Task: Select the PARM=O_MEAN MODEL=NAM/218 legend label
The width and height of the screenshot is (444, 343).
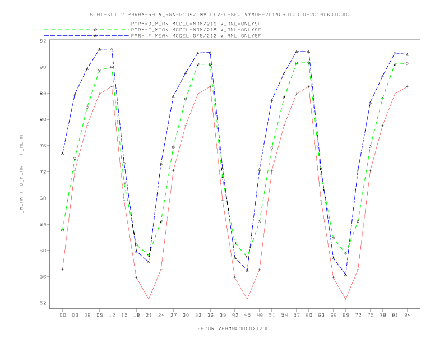Action: 196,24
